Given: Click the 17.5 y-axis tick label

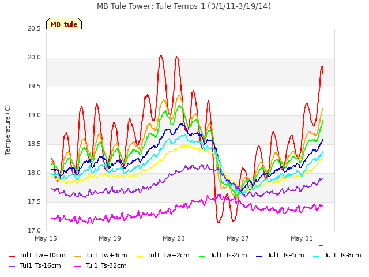Looking at the screenshot, I should click(35, 202).
